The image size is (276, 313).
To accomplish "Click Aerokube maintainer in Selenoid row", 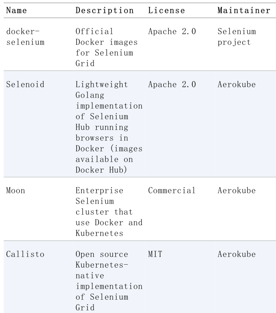I will point(237,84).
